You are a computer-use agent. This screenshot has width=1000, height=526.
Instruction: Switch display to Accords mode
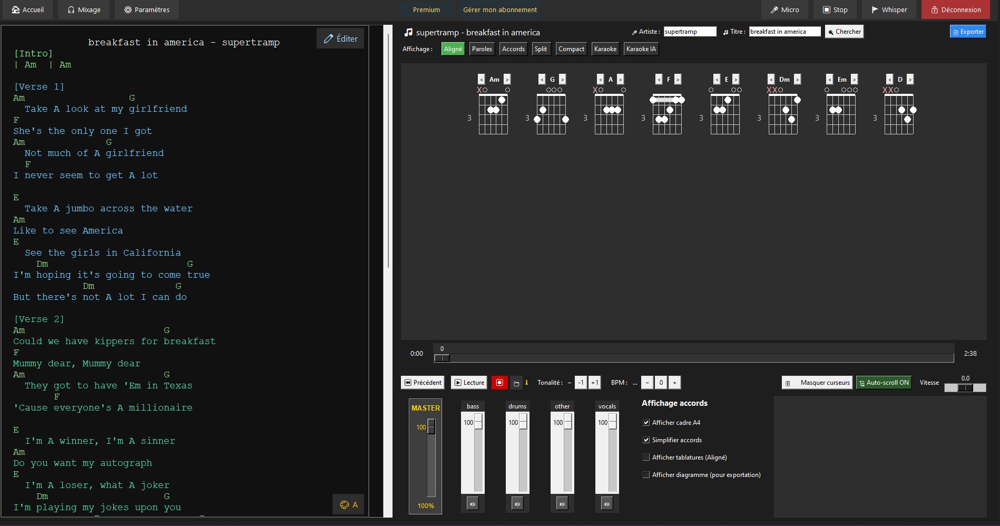(513, 49)
